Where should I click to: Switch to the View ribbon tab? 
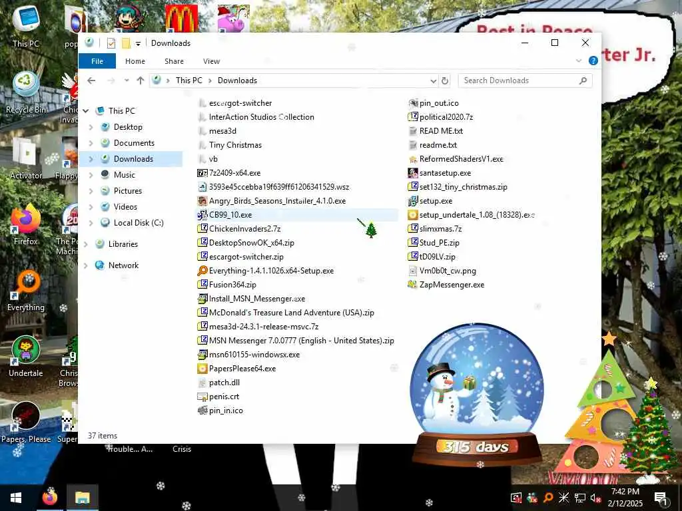pyautogui.click(x=211, y=61)
